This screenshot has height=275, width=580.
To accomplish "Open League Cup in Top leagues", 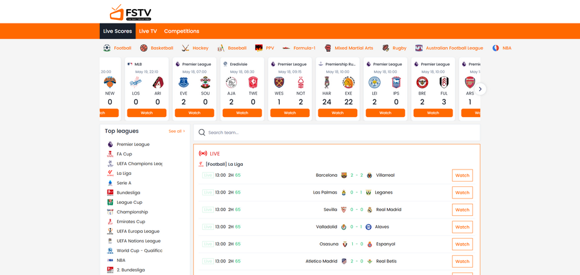I will point(129,202).
